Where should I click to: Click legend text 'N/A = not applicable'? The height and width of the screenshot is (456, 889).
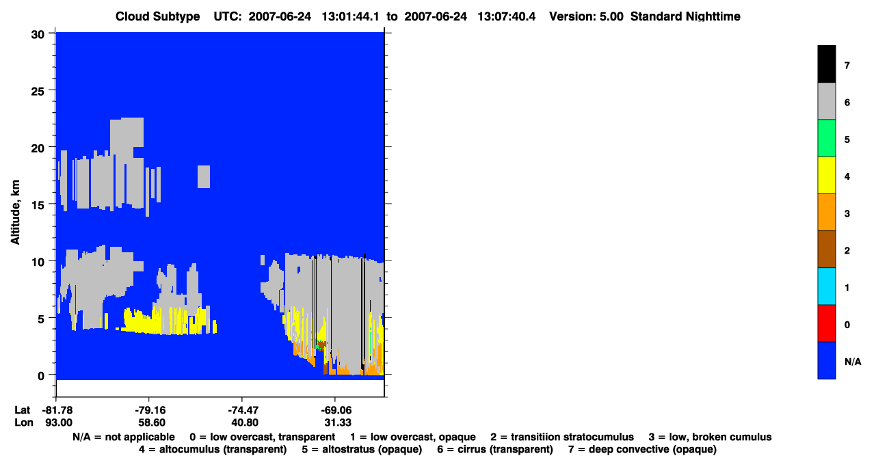[122, 437]
